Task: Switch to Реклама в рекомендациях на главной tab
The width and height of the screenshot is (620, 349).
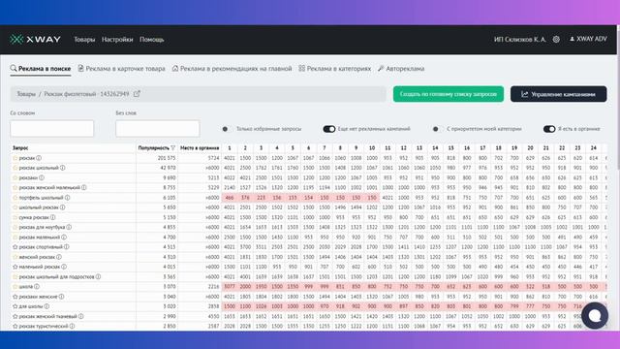Action: point(232,69)
